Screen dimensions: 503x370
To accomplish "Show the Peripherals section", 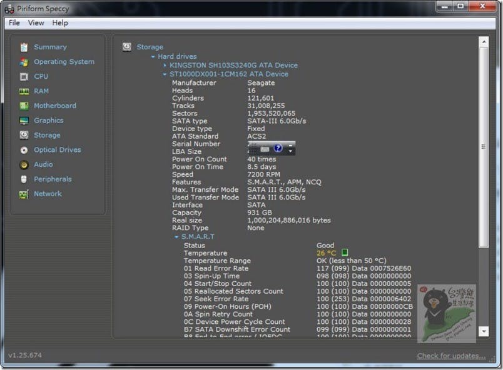I will 53,179.
